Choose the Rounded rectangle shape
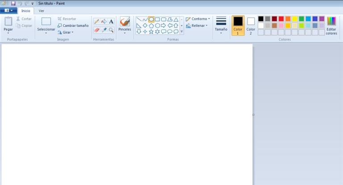The image size is (343, 185). pos(163,20)
